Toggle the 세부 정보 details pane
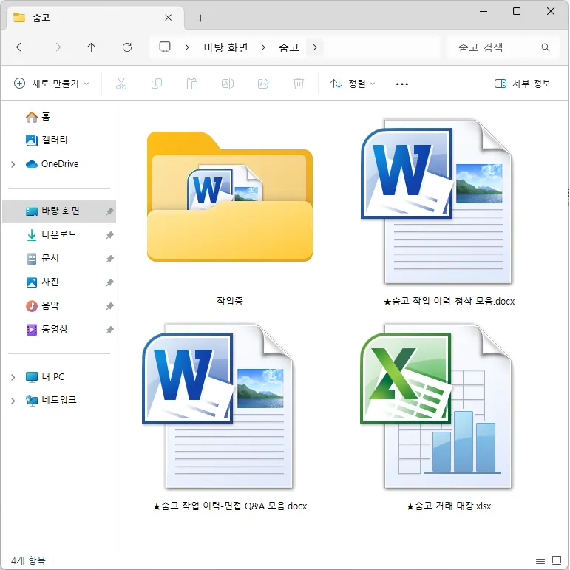 (x=523, y=84)
